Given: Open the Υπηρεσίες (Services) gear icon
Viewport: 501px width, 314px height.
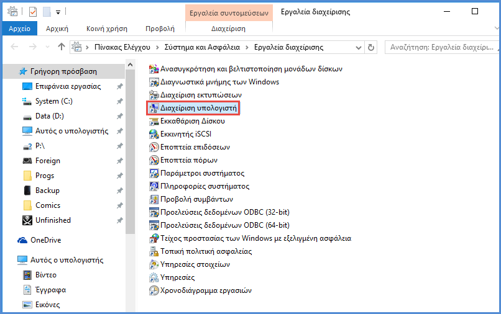Looking at the screenshot, I should 154,277.
